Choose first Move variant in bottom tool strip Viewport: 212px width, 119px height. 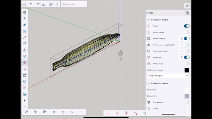tap(108, 113)
